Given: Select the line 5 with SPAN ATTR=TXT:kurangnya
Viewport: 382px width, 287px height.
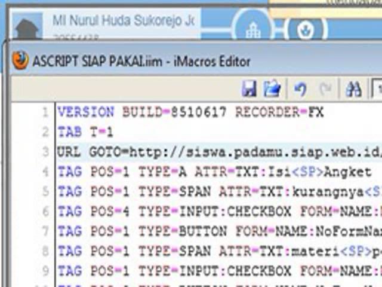Looking at the screenshot, I should [220, 192].
